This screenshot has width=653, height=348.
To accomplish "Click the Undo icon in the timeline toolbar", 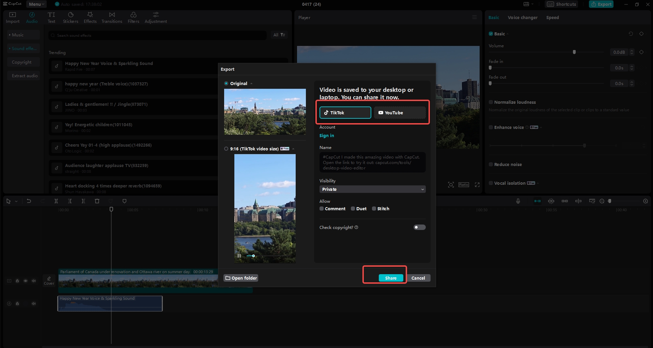I will click(29, 201).
